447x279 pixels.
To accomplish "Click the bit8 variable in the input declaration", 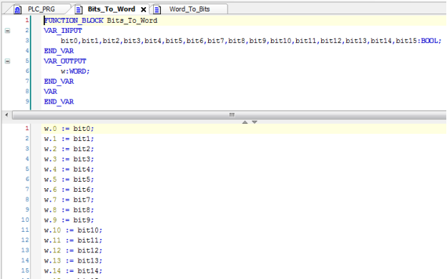I will click(x=237, y=41).
